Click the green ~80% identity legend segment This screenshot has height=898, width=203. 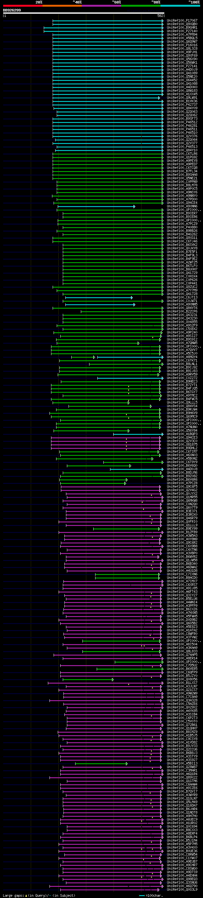[141, 6]
